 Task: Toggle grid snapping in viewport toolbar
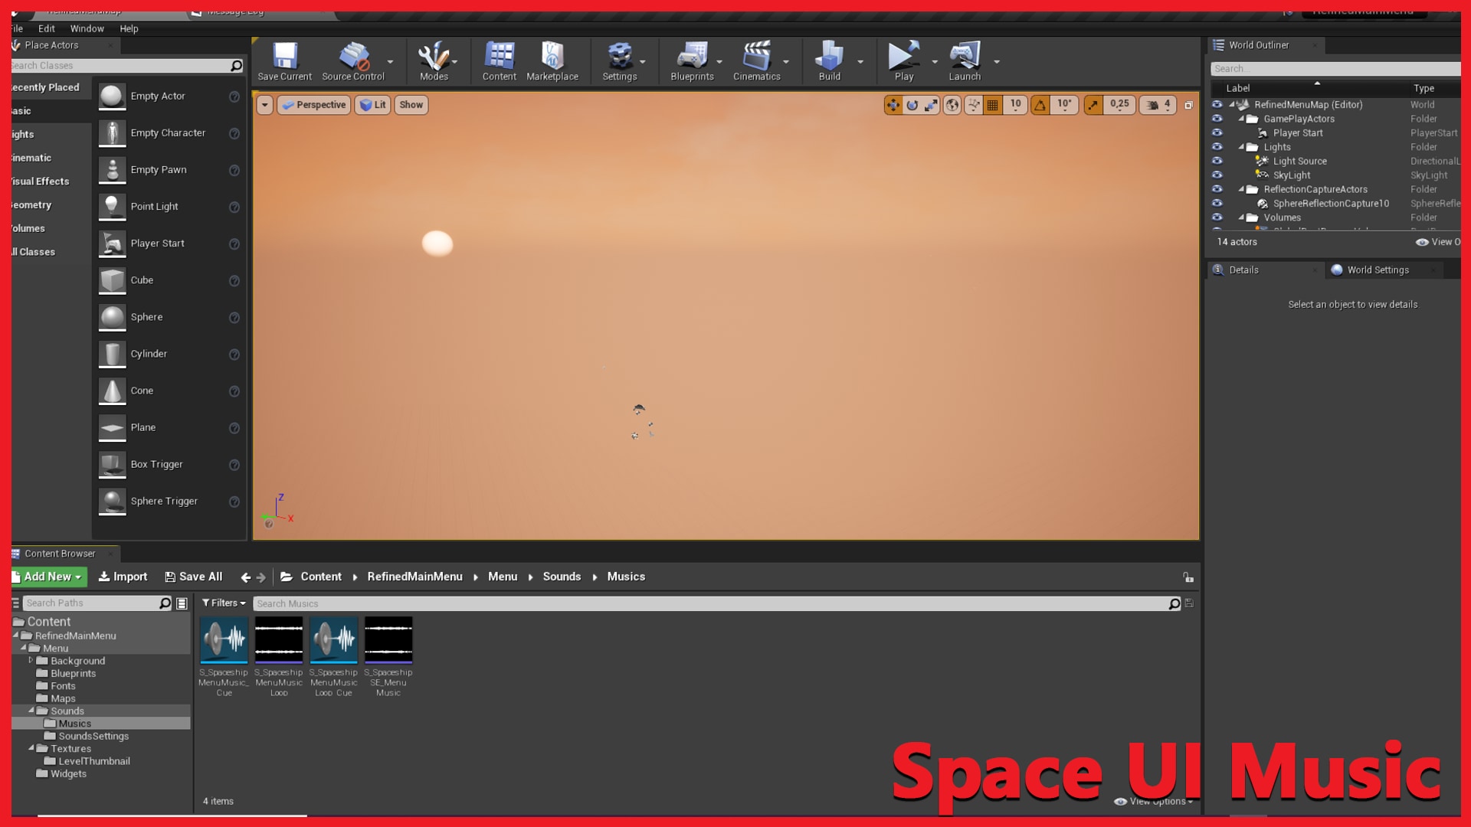[993, 105]
